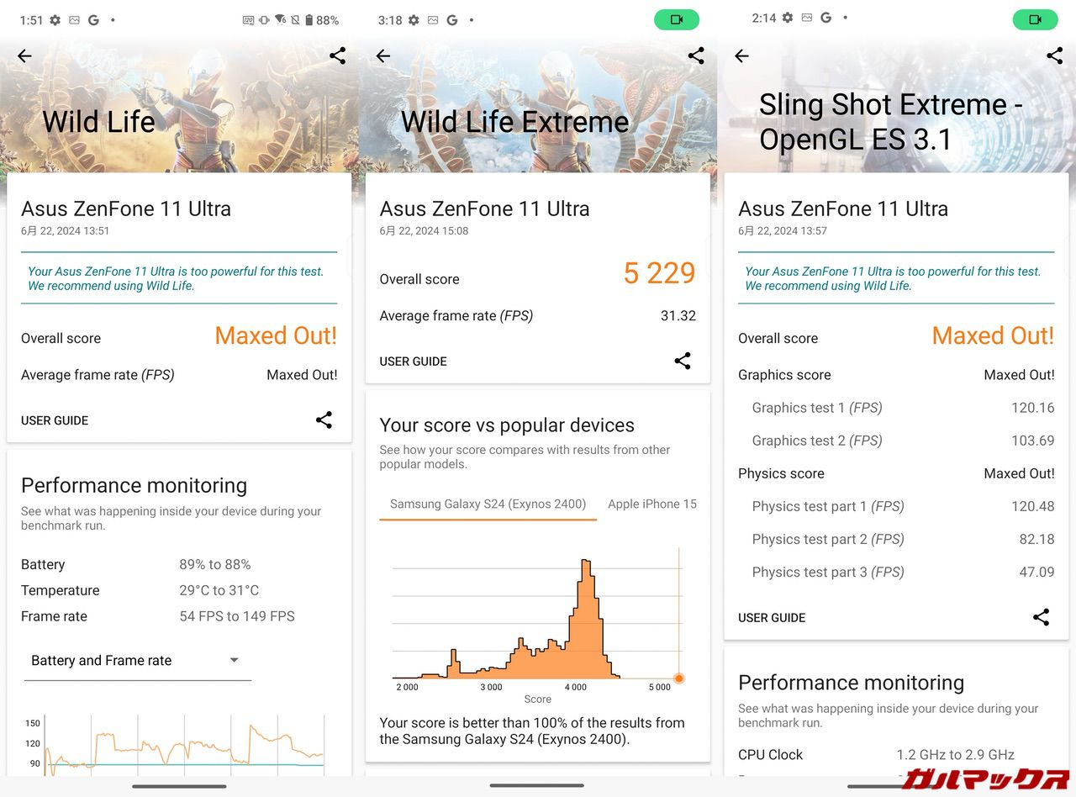Viewport: 1076px width, 797px height.
Task: Tap share icon in Wild Life Extreme header
Action: pyautogui.click(x=696, y=56)
